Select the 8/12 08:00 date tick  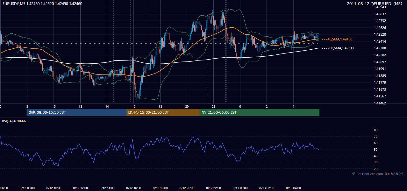(27, 188)
